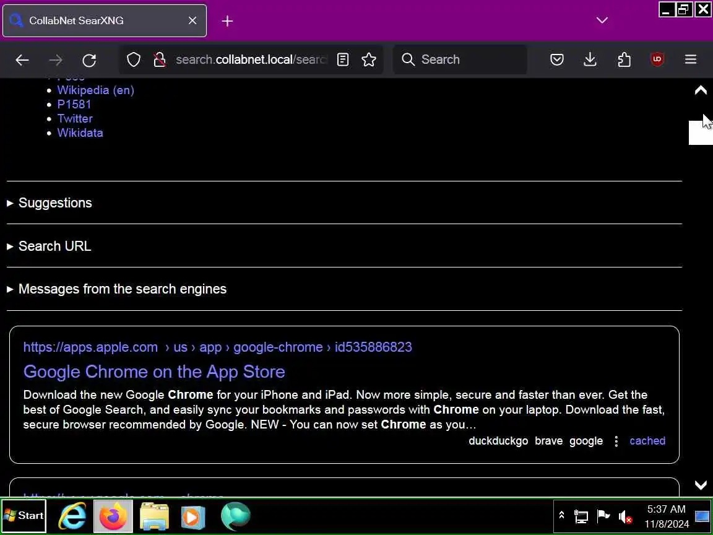Click the insecure connection padlock icon
The image size is (713, 535).
coord(160,59)
